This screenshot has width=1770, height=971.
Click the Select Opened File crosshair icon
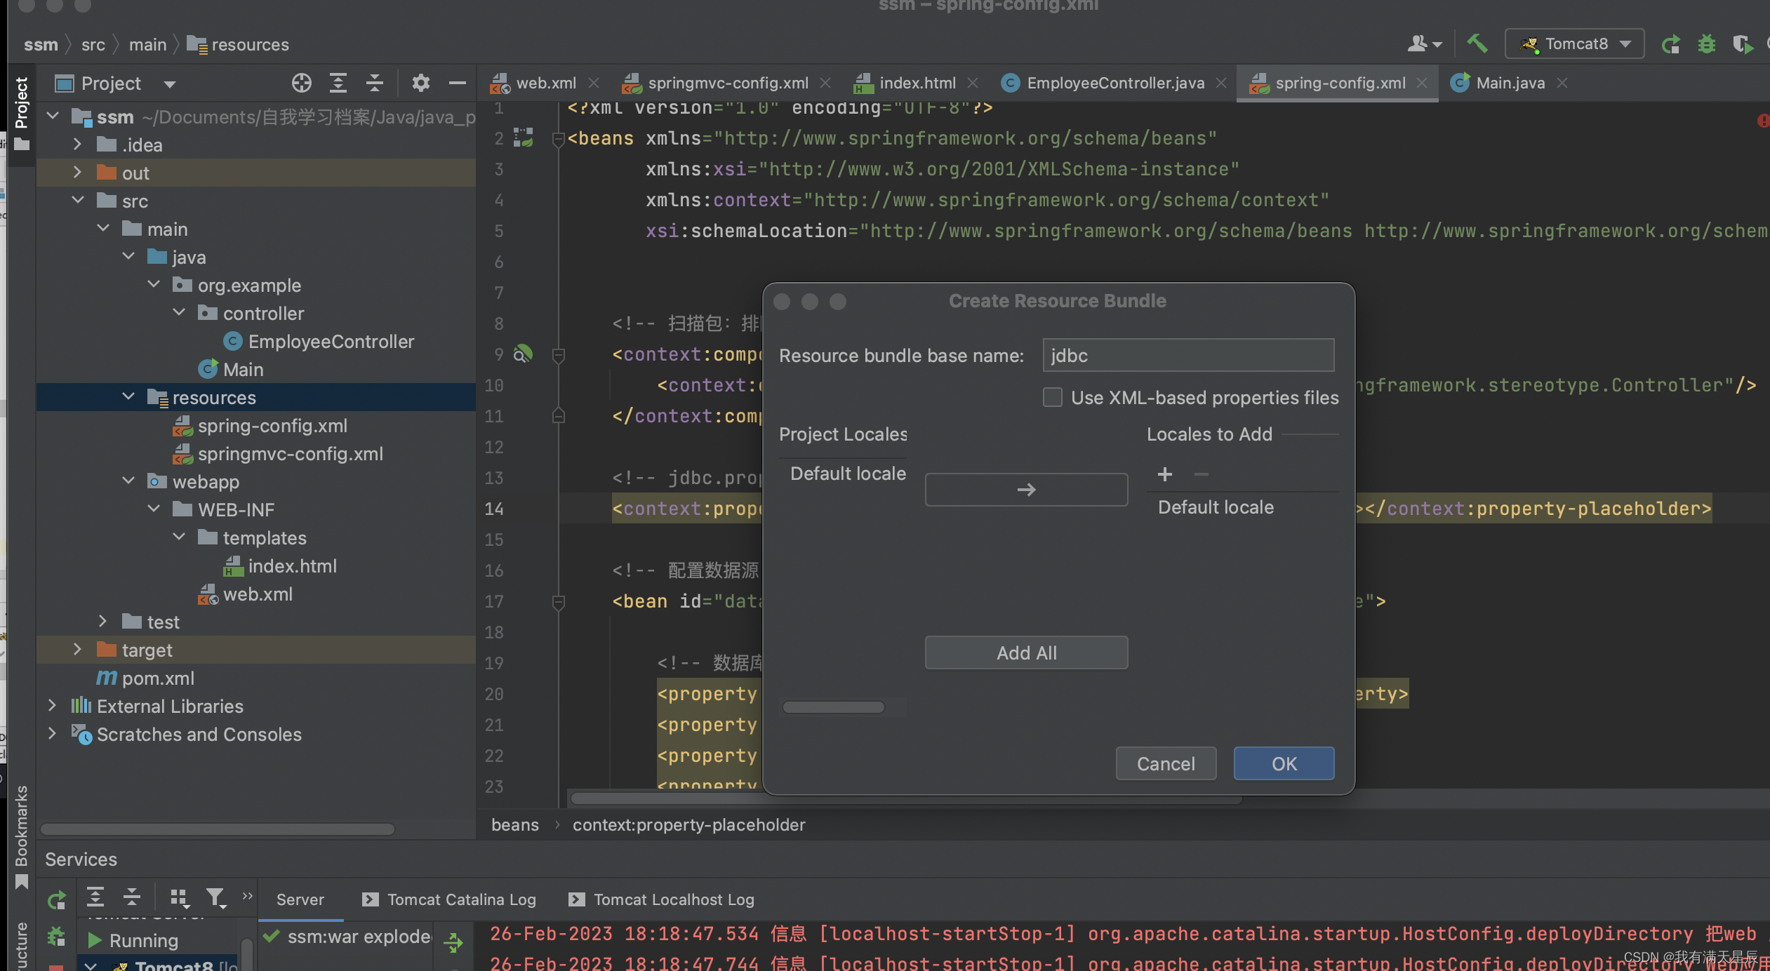(302, 83)
